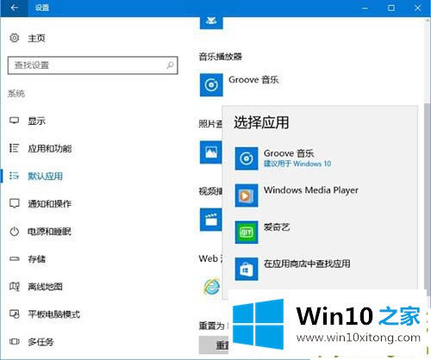
Task: Select 爱奇艺 text entry
Action: pos(277,227)
